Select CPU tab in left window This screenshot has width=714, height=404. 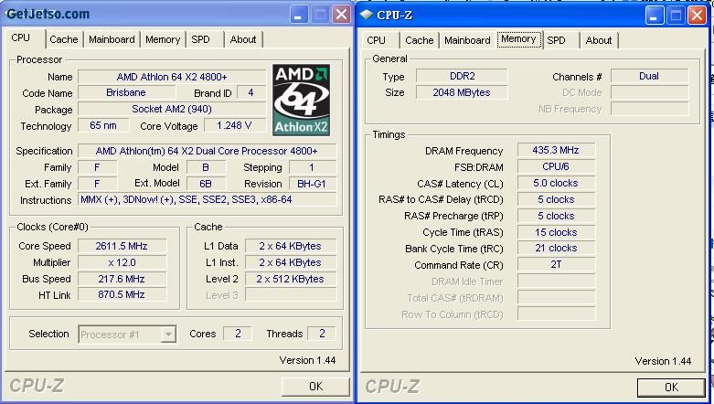pyautogui.click(x=21, y=37)
